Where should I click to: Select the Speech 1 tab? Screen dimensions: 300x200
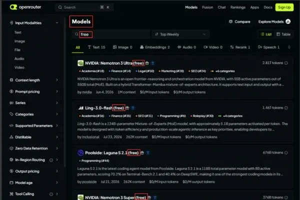[268, 47]
